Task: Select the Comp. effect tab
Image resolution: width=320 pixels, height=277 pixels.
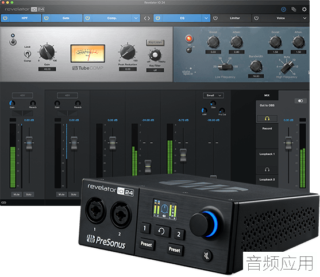Action: pyautogui.click(x=112, y=18)
